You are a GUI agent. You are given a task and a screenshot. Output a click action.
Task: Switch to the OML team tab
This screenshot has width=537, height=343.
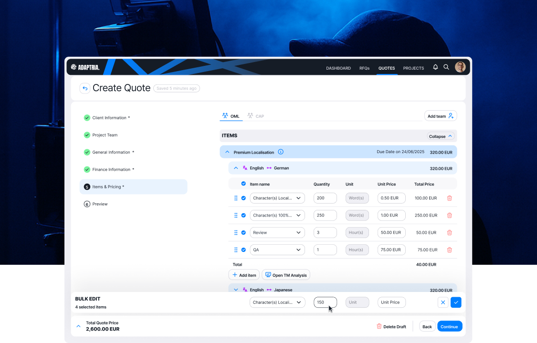(231, 116)
